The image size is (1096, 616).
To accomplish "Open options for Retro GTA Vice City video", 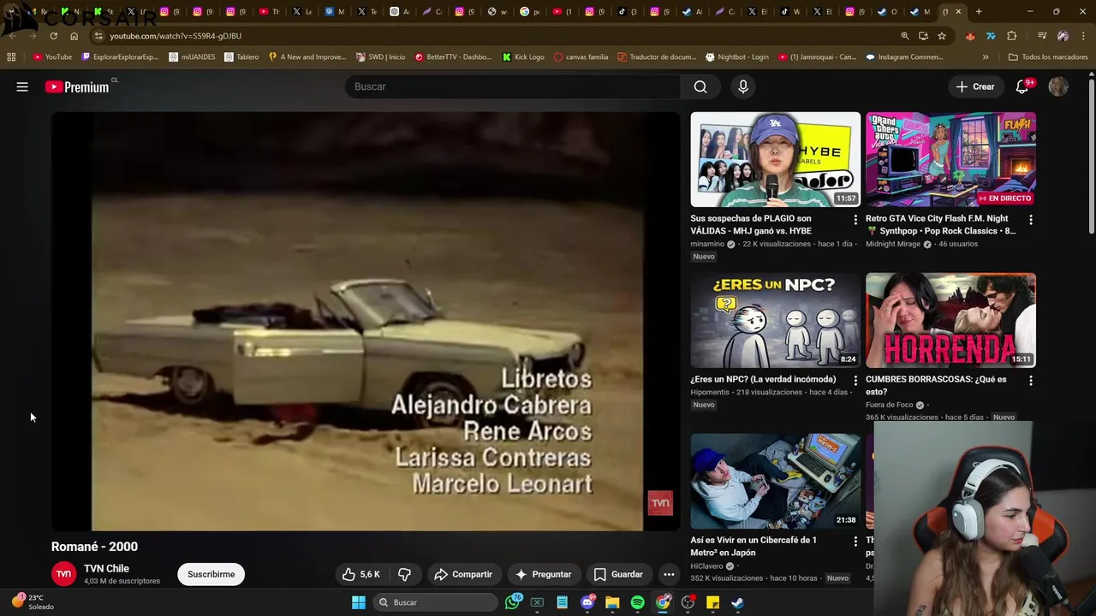I will pyautogui.click(x=1030, y=220).
